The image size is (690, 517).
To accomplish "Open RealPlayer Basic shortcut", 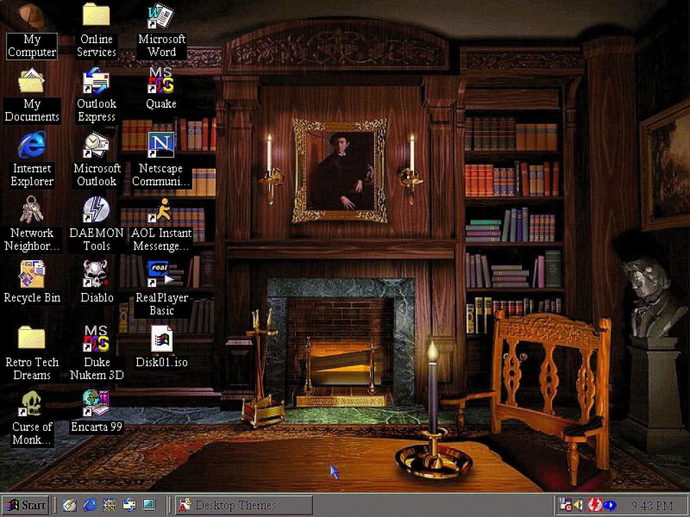I will tap(161, 289).
